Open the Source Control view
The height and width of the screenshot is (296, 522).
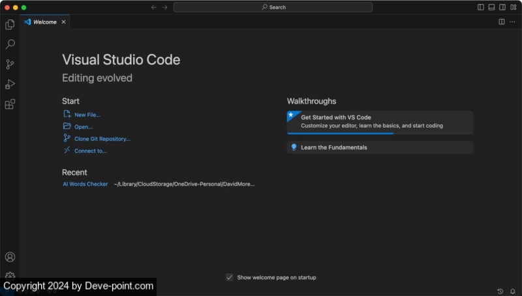pyautogui.click(x=10, y=65)
